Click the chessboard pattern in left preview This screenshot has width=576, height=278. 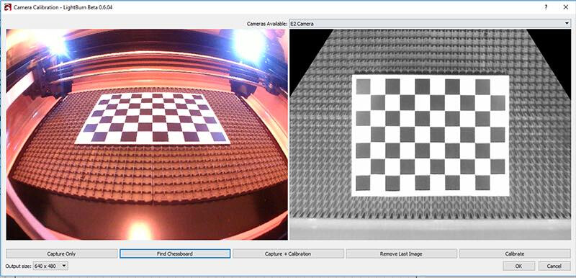tap(153, 118)
